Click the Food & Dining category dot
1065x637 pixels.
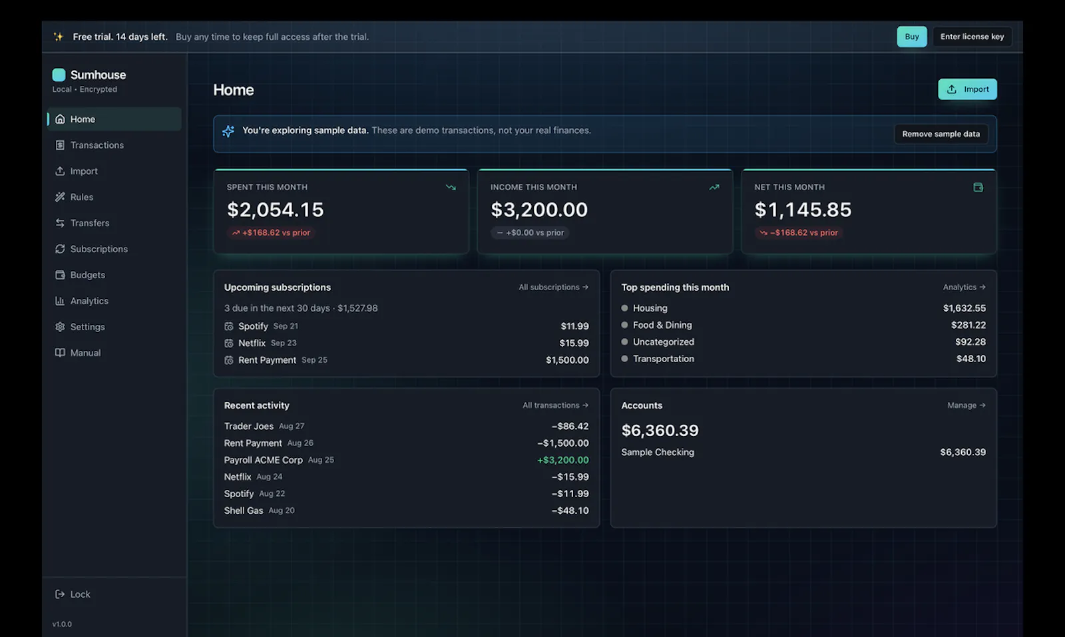click(x=624, y=325)
